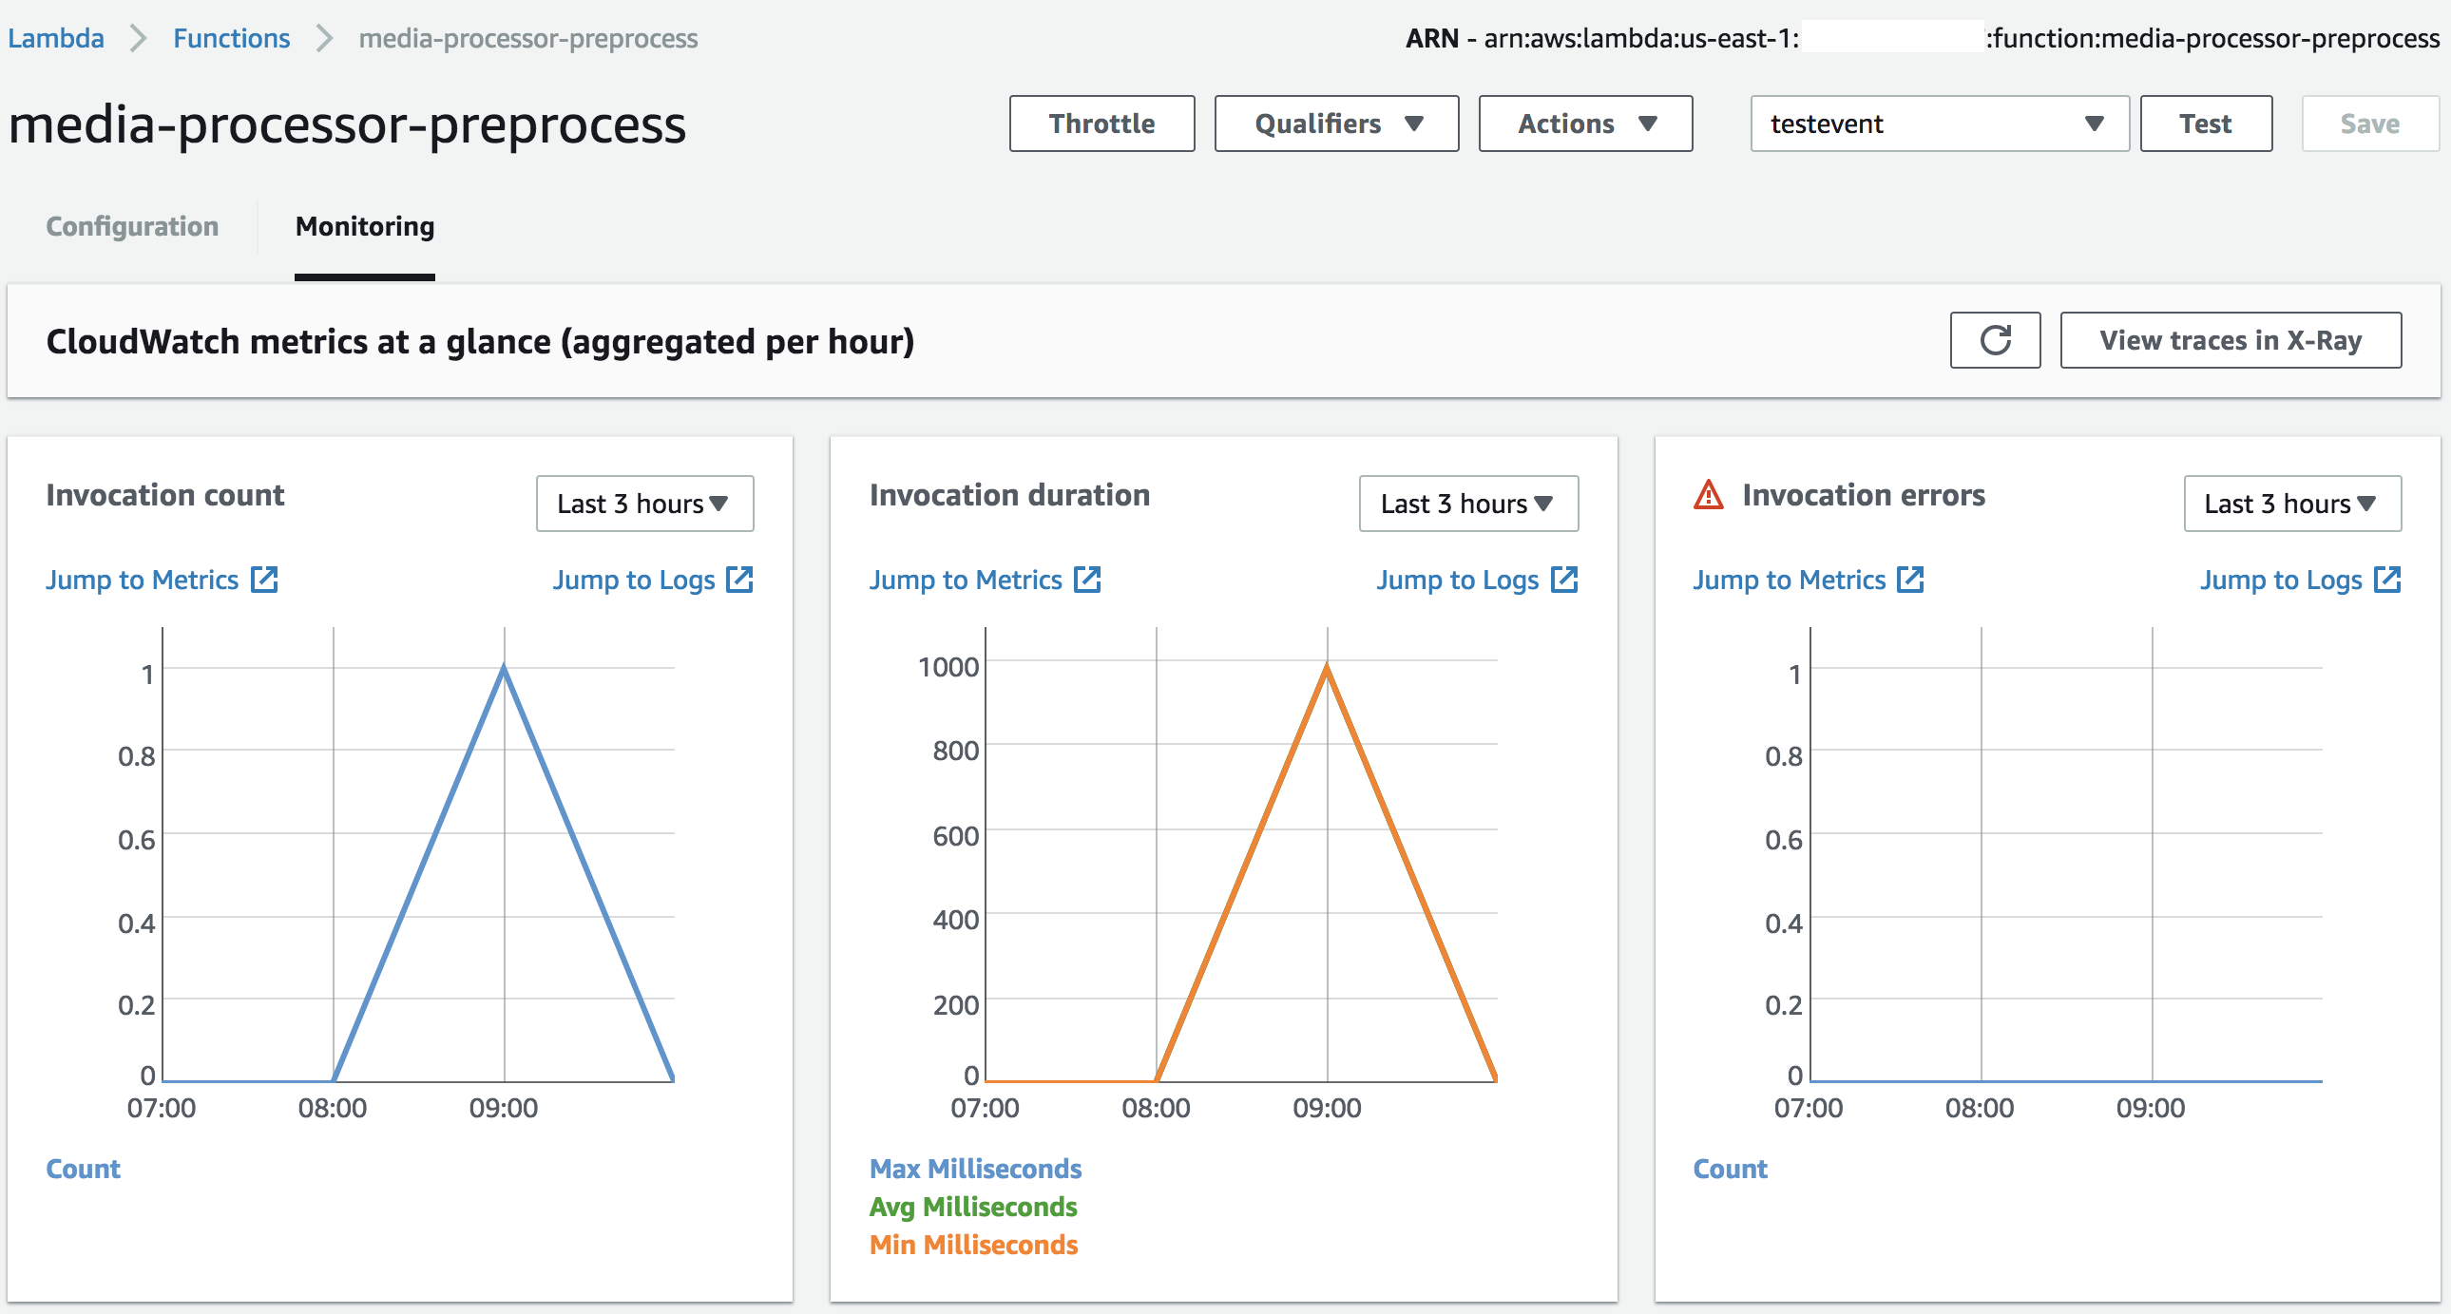This screenshot has width=2451, height=1314.
Task: Change Invocation duration time range dropdown
Action: (1468, 504)
